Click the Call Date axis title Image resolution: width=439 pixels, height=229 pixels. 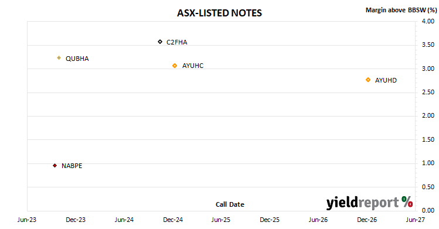coord(230,204)
